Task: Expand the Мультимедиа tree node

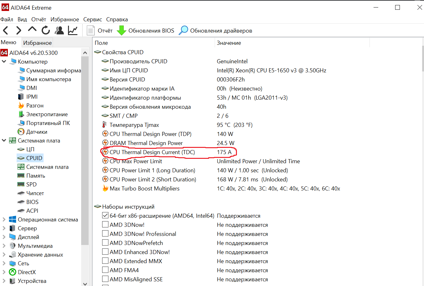Action: (4, 246)
